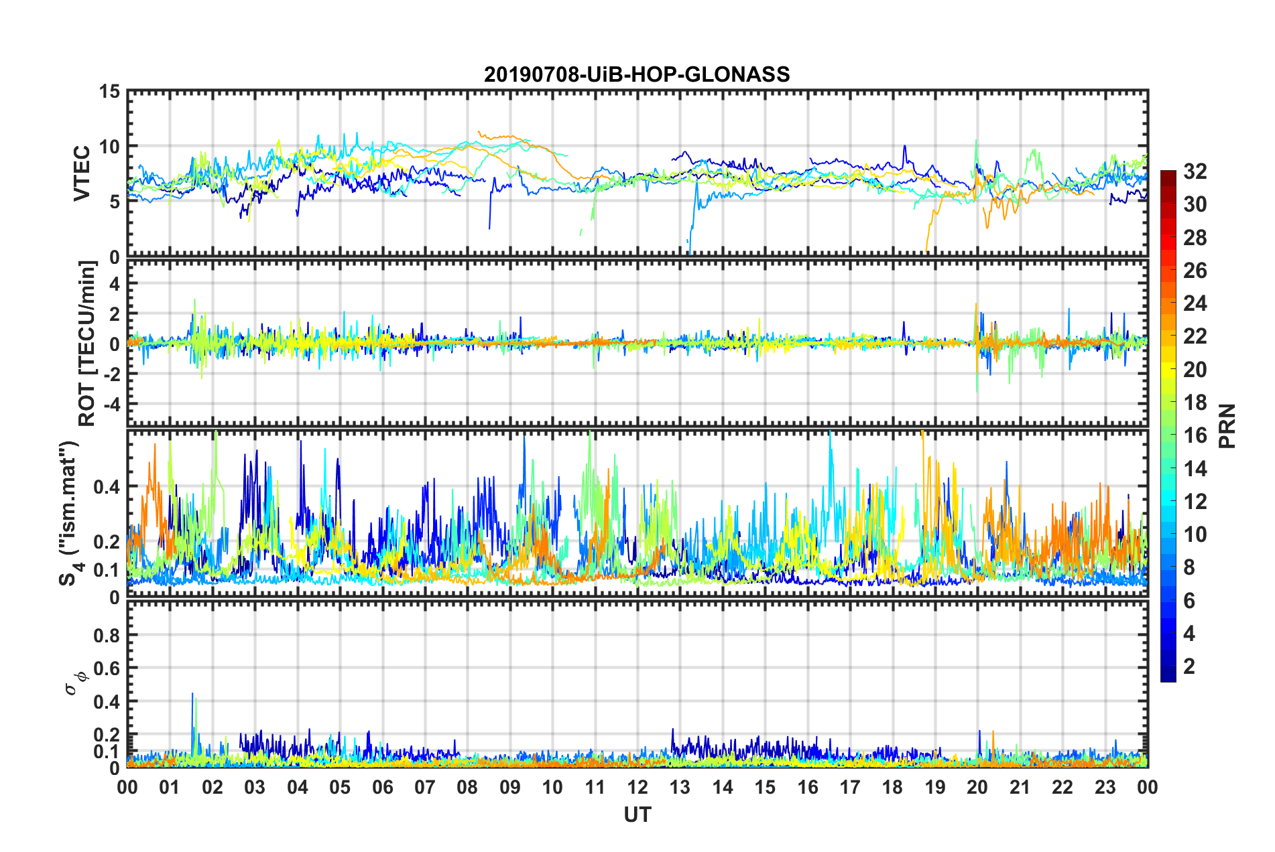Click UT axis tick label 15
This screenshot has width=1275, height=852.
(765, 787)
